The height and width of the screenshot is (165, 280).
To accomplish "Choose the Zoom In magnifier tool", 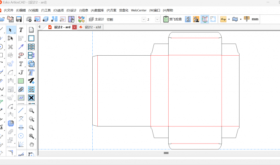I will (32, 111).
